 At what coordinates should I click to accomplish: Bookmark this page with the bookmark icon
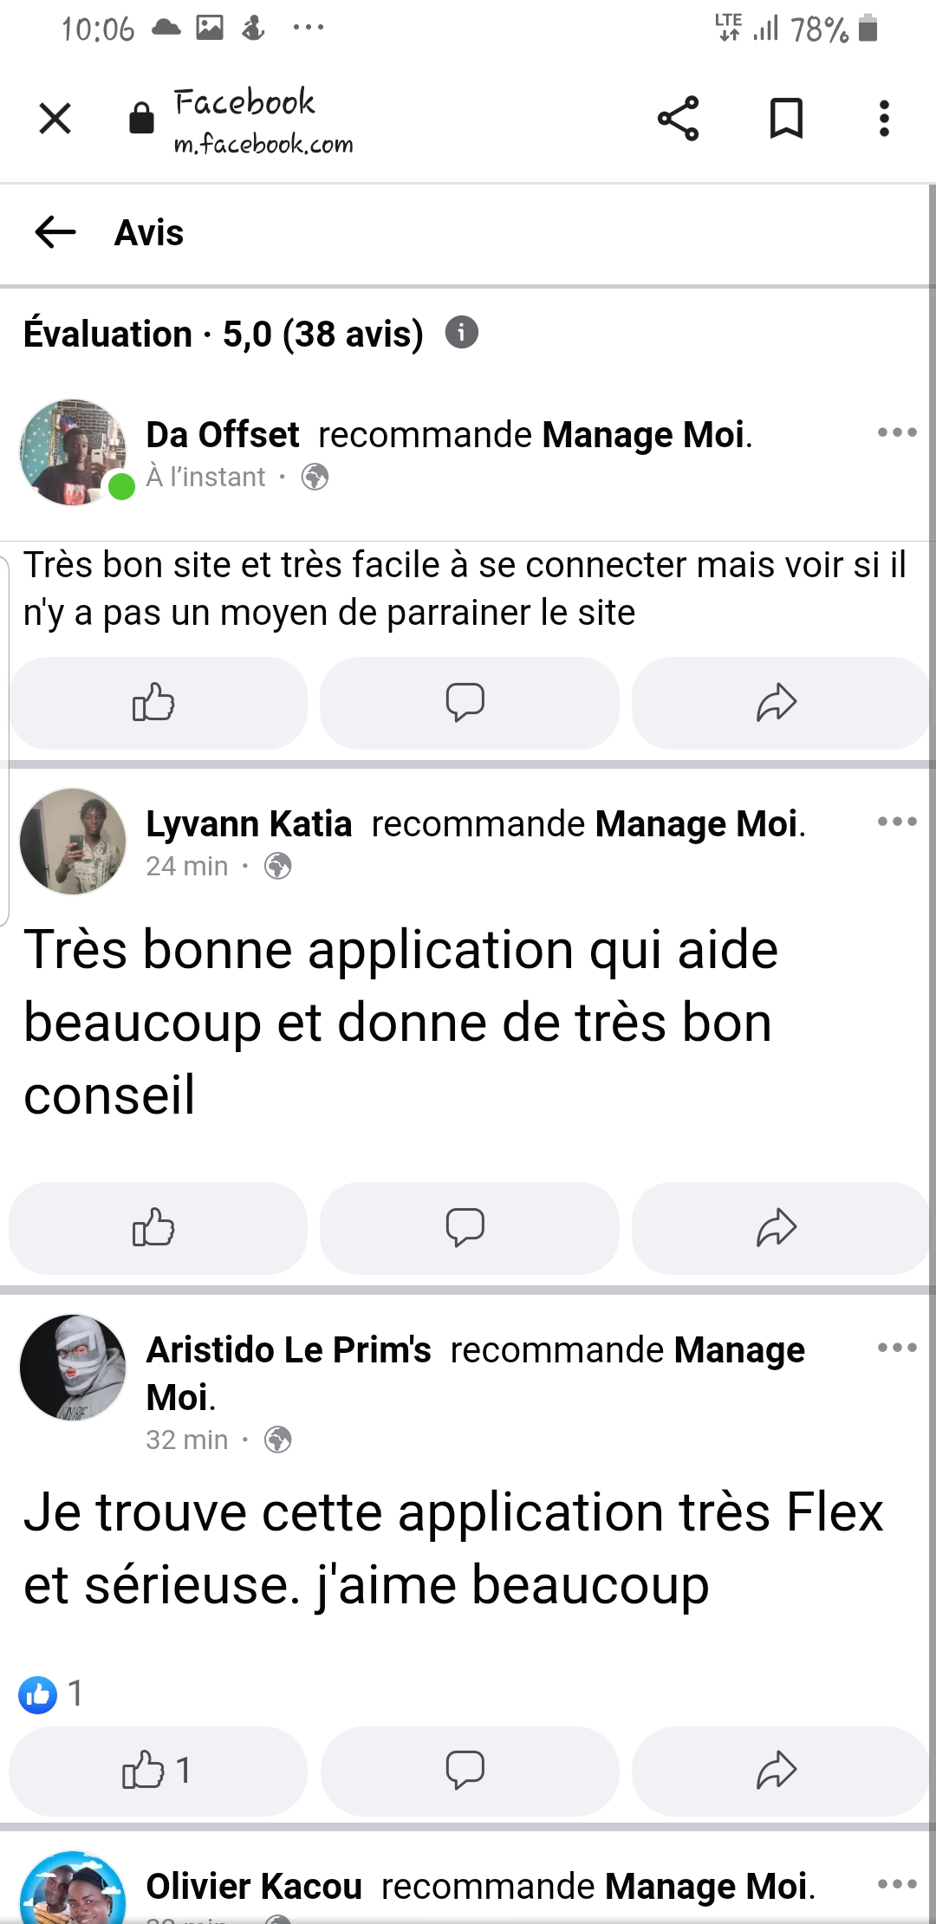[x=786, y=119]
